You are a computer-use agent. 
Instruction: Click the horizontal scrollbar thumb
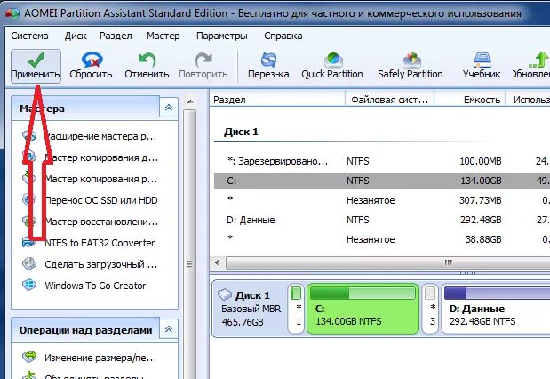click(x=388, y=262)
